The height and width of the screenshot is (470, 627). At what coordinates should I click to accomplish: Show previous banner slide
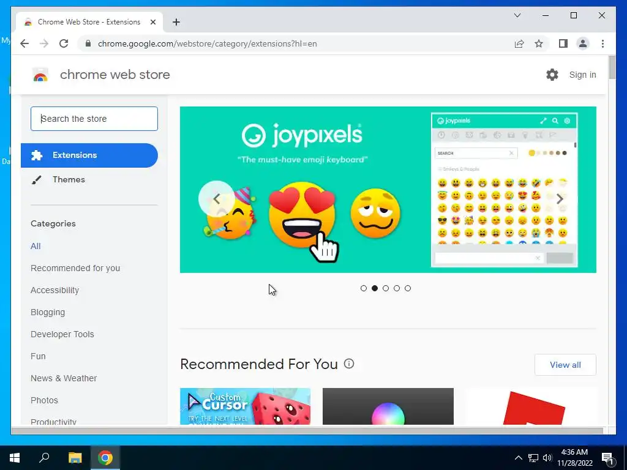click(216, 199)
